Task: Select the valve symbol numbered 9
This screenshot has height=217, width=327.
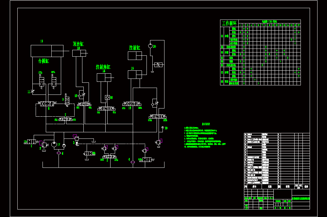Action: tap(67, 100)
